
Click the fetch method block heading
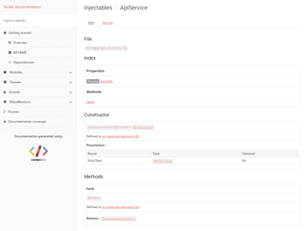click(90, 189)
